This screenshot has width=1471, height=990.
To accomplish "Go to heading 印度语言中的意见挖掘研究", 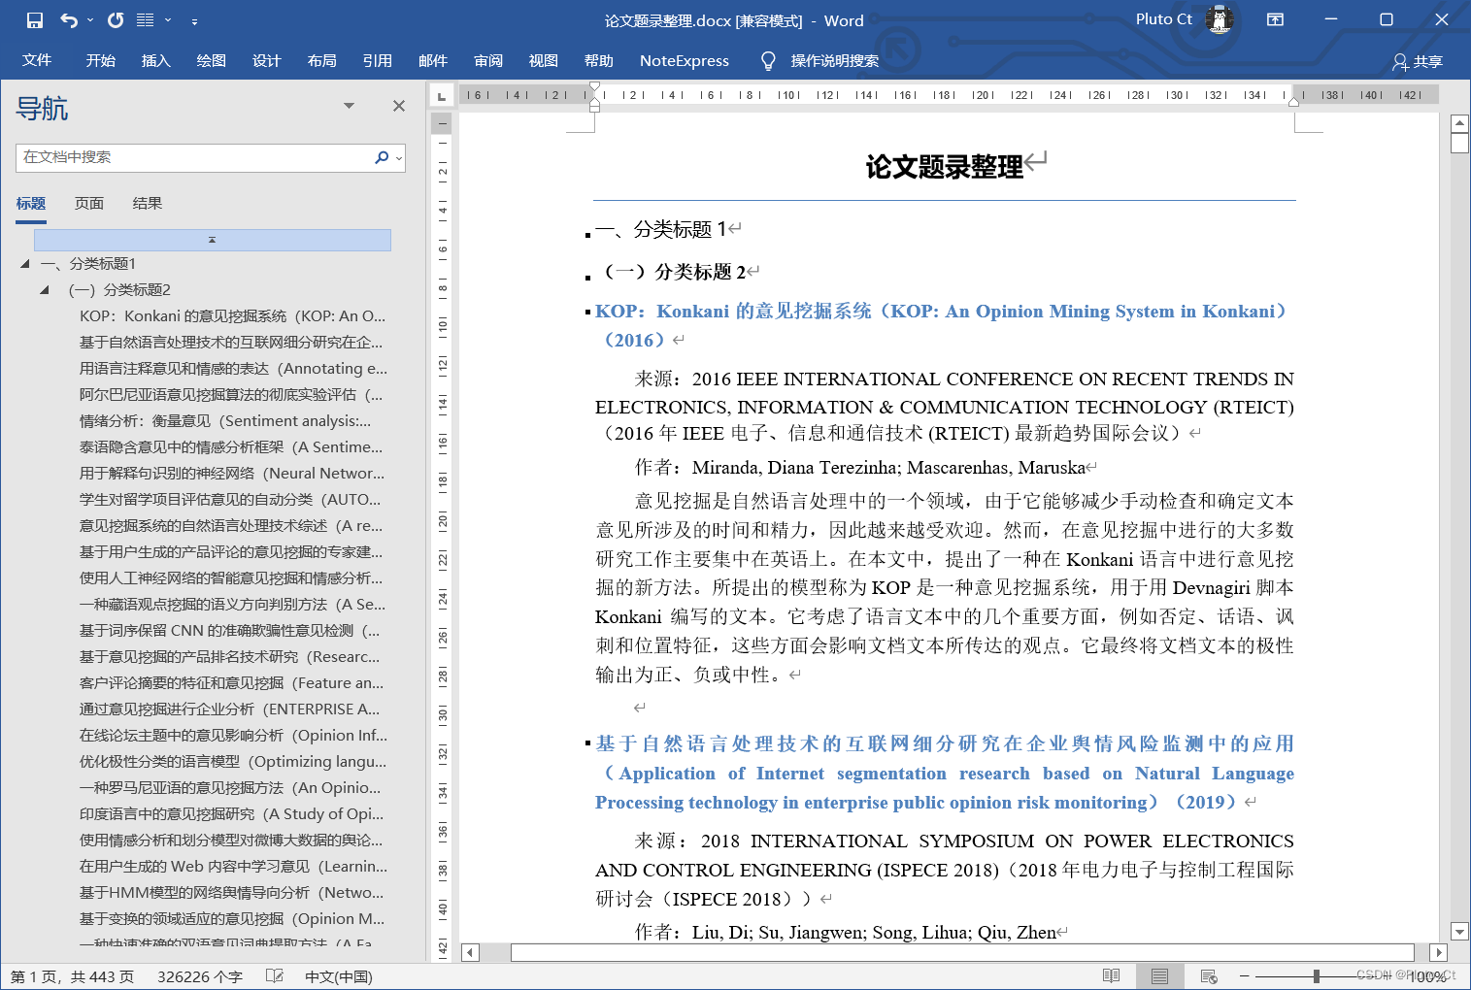I will click(232, 814).
